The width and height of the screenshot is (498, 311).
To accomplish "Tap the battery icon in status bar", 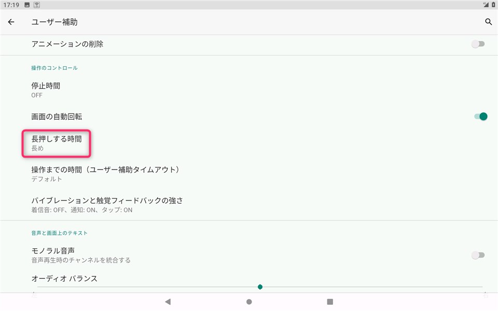I will 493,5.
